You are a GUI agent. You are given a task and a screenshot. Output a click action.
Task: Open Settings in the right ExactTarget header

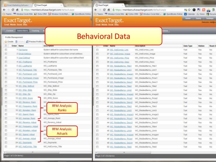(x=210, y=18)
